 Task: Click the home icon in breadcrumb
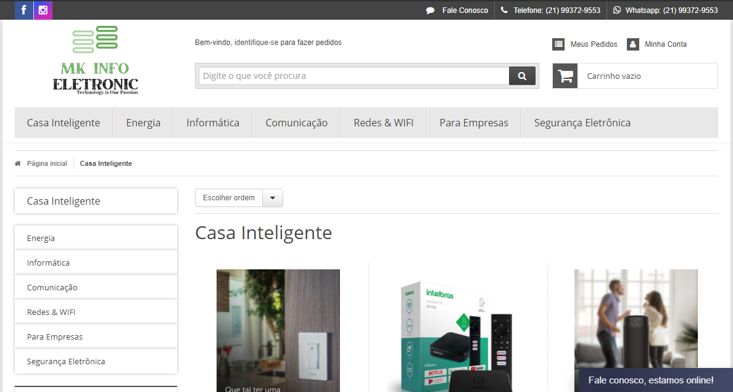point(18,163)
